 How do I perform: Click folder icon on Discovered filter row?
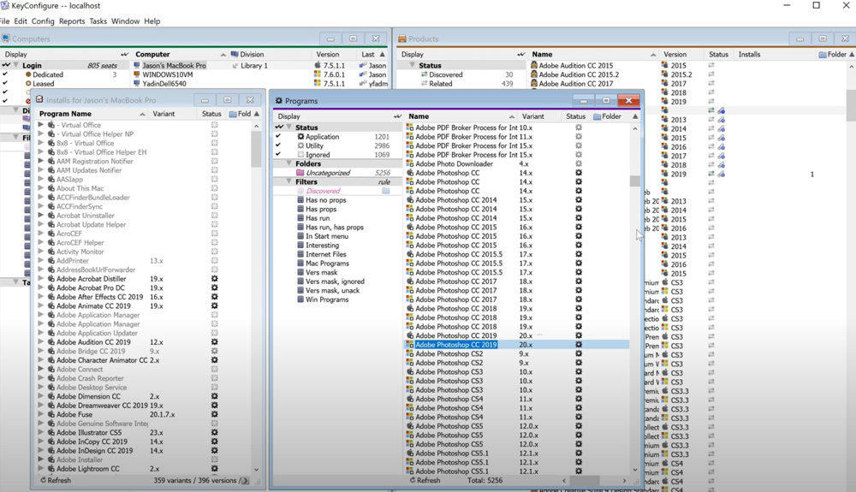point(385,191)
